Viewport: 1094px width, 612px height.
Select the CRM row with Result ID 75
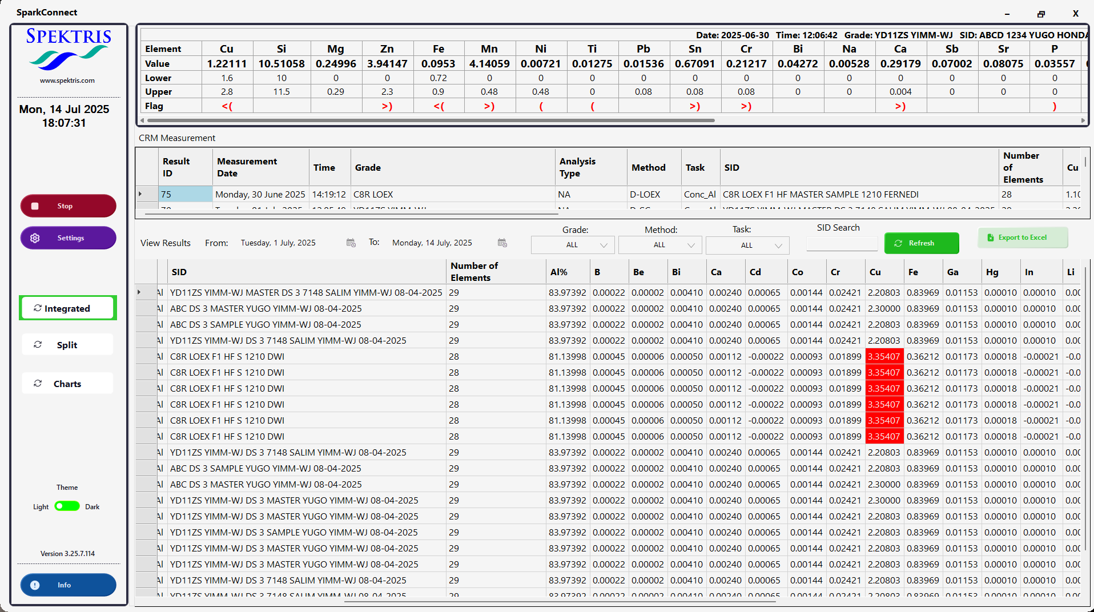[x=185, y=194]
